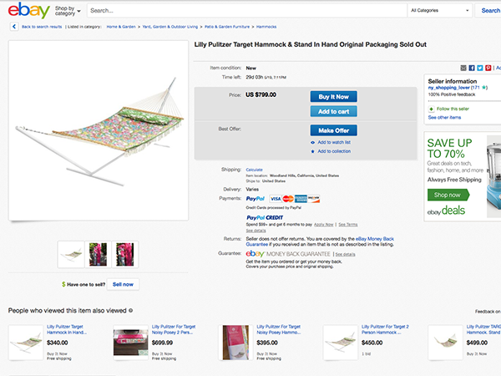Click Make Offer button
This screenshot has width=501, height=376.
click(332, 130)
